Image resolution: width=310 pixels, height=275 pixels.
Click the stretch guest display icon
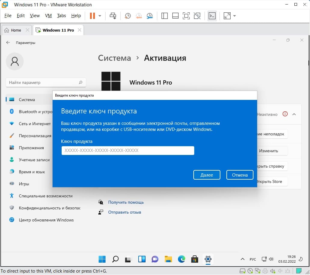click(227, 16)
